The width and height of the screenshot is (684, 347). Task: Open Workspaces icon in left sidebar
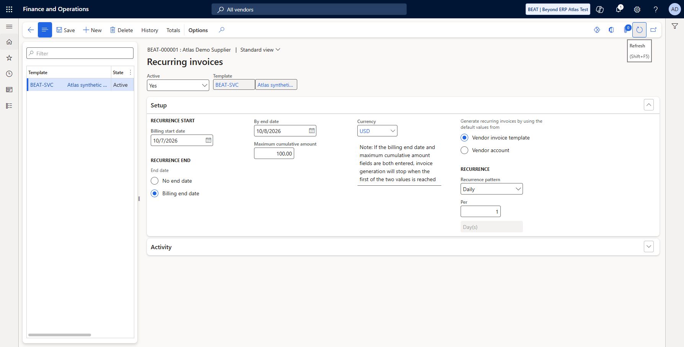click(x=9, y=90)
